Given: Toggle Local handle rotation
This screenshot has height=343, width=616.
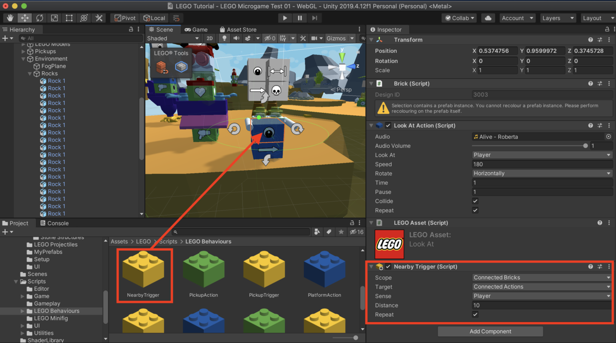Looking at the screenshot, I should click(154, 18).
